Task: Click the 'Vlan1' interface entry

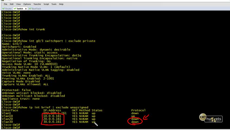Action: coord(6,113)
